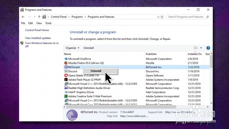This screenshot has height=129, width=229.
Task: Select Mozilla Firefox 65.0 (x64 en-US)
Action: tap(86, 63)
